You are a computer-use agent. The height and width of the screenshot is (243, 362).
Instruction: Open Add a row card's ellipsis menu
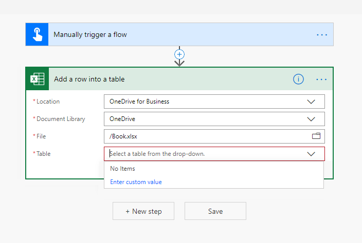(x=321, y=79)
